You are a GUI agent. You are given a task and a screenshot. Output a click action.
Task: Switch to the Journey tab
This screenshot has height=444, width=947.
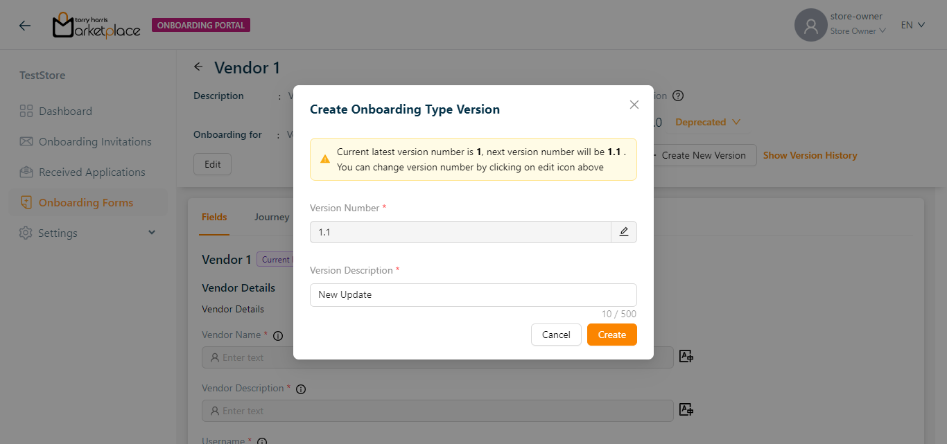(x=272, y=217)
